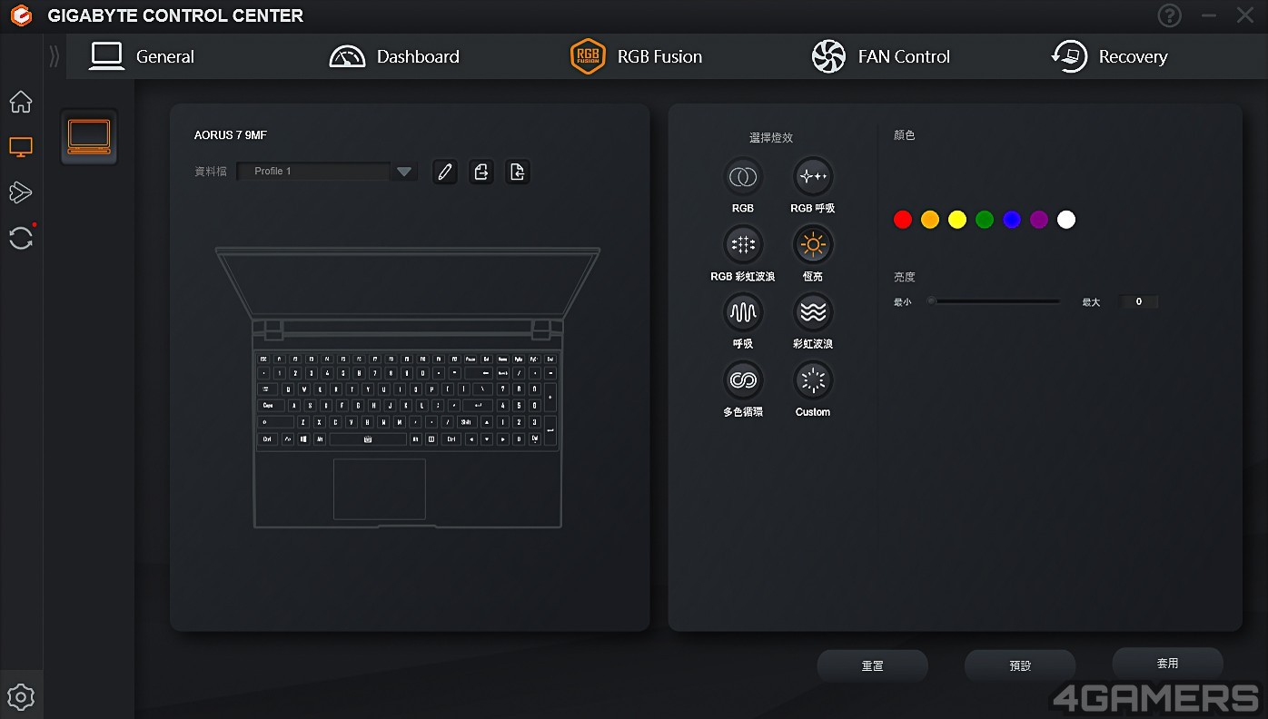Pick the white color swatch
This screenshot has height=719, width=1268.
[x=1066, y=220]
